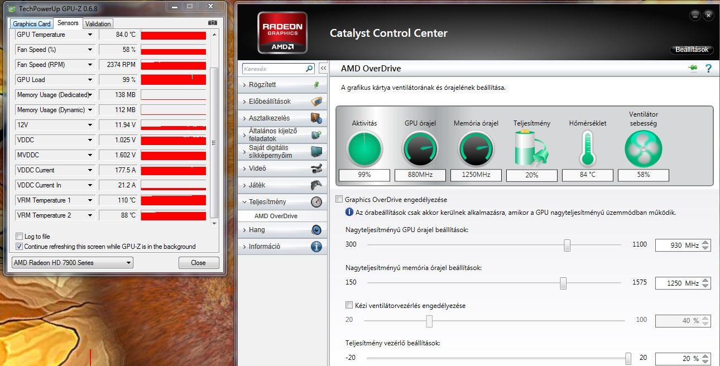This screenshot has width=720, height=366.
Task: Open GPU Load sensor dropdown
Action: click(x=90, y=80)
